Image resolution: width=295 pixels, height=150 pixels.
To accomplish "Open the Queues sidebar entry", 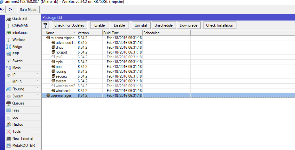I will click(x=18, y=103).
